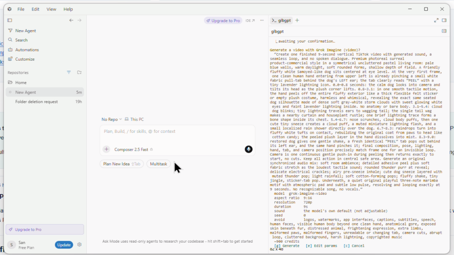Go forward with the right arrow
Image resolution: width=454 pixels, height=255 pixels.
80,20
